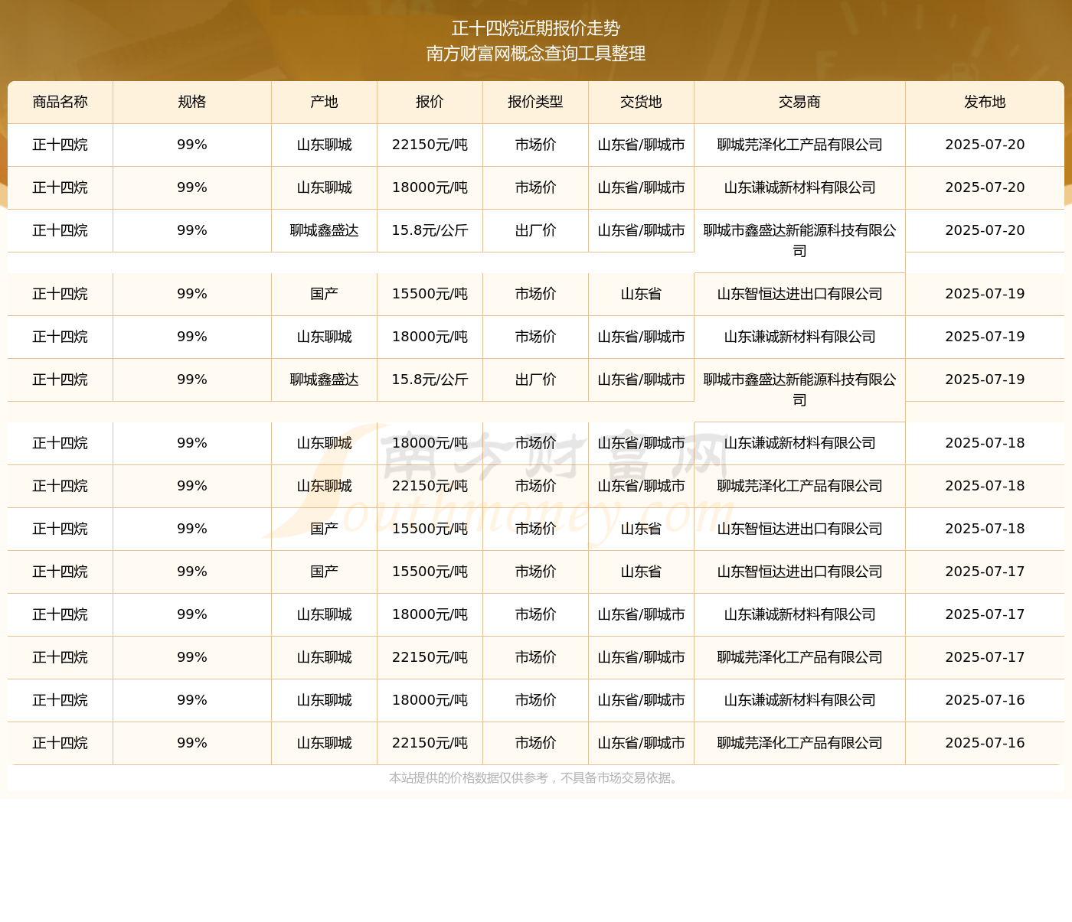Click the 2025-07-16 date in the 山东谦诚 row

click(x=985, y=700)
